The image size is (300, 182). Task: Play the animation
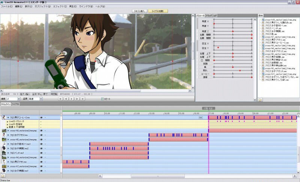(71, 99)
